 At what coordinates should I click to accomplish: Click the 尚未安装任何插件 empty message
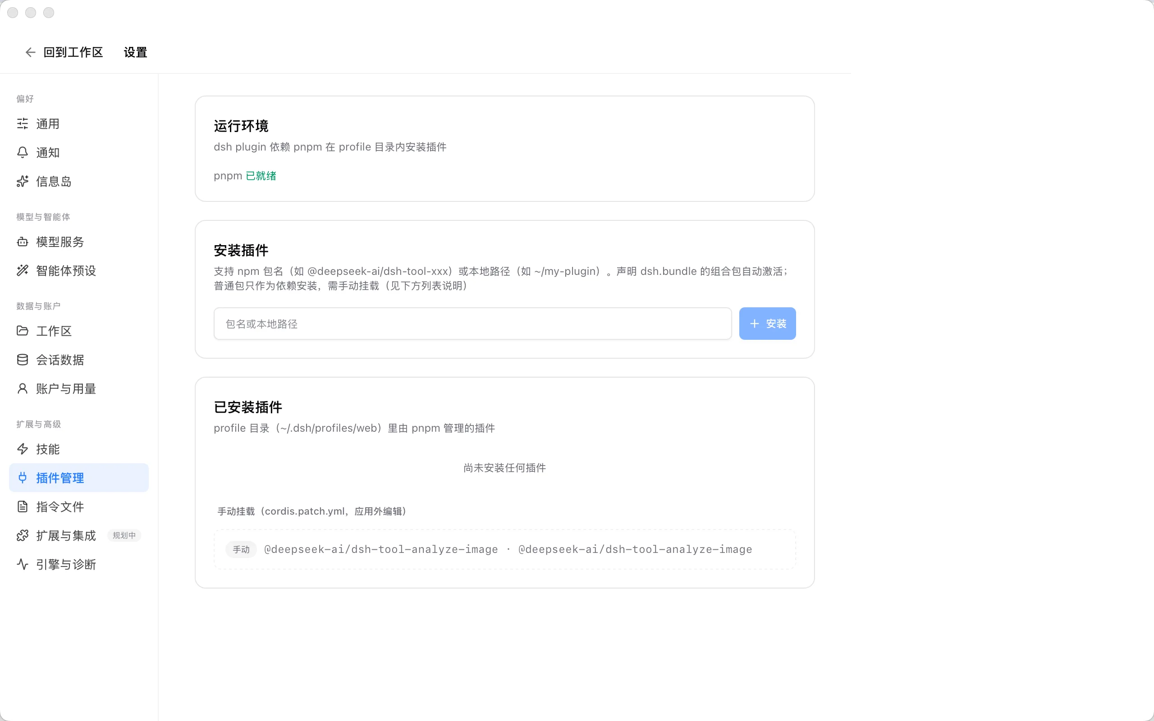504,468
